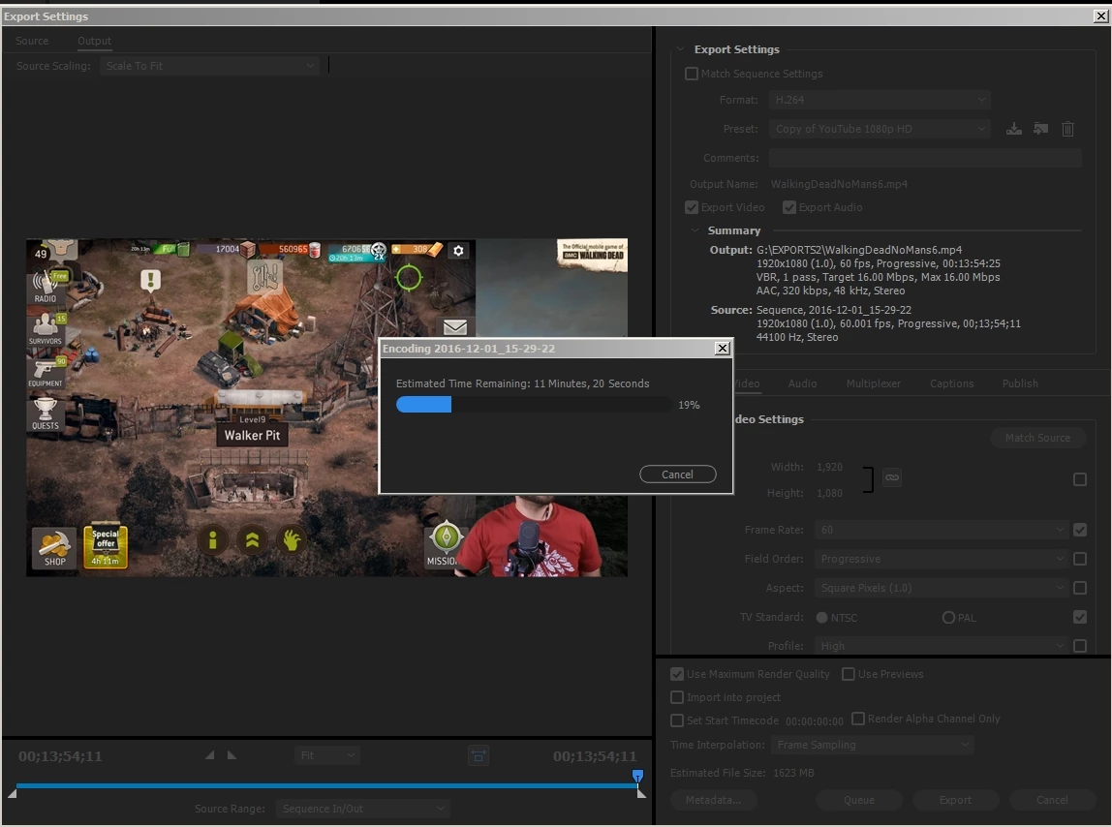Open Frame Rate dropdown
The width and height of the screenshot is (1112, 827).
coord(941,530)
